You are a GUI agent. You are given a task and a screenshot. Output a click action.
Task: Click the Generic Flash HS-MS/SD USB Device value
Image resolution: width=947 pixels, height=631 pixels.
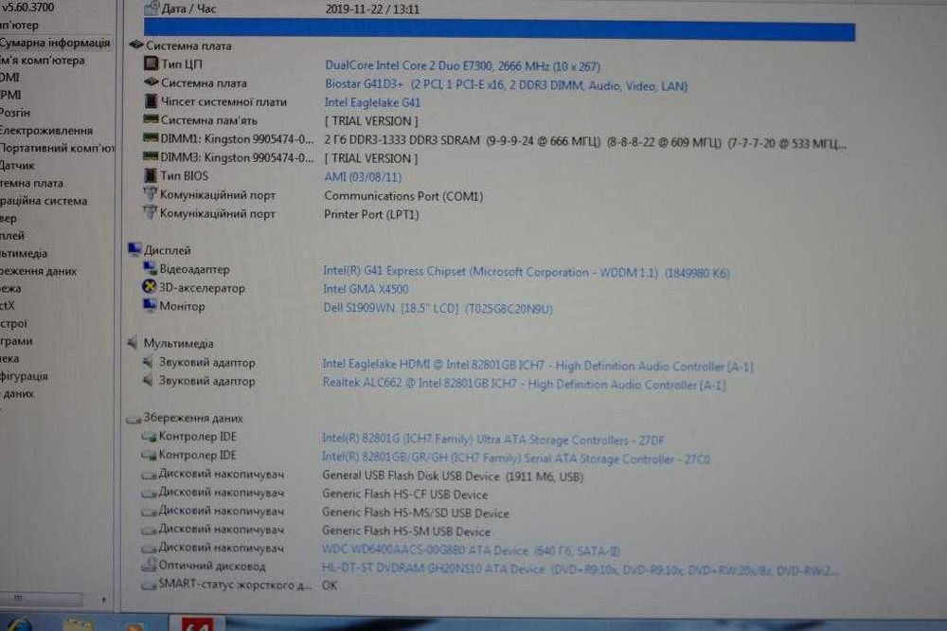click(416, 514)
